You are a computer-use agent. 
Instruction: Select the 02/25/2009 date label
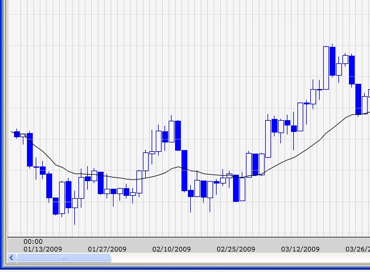236,249
